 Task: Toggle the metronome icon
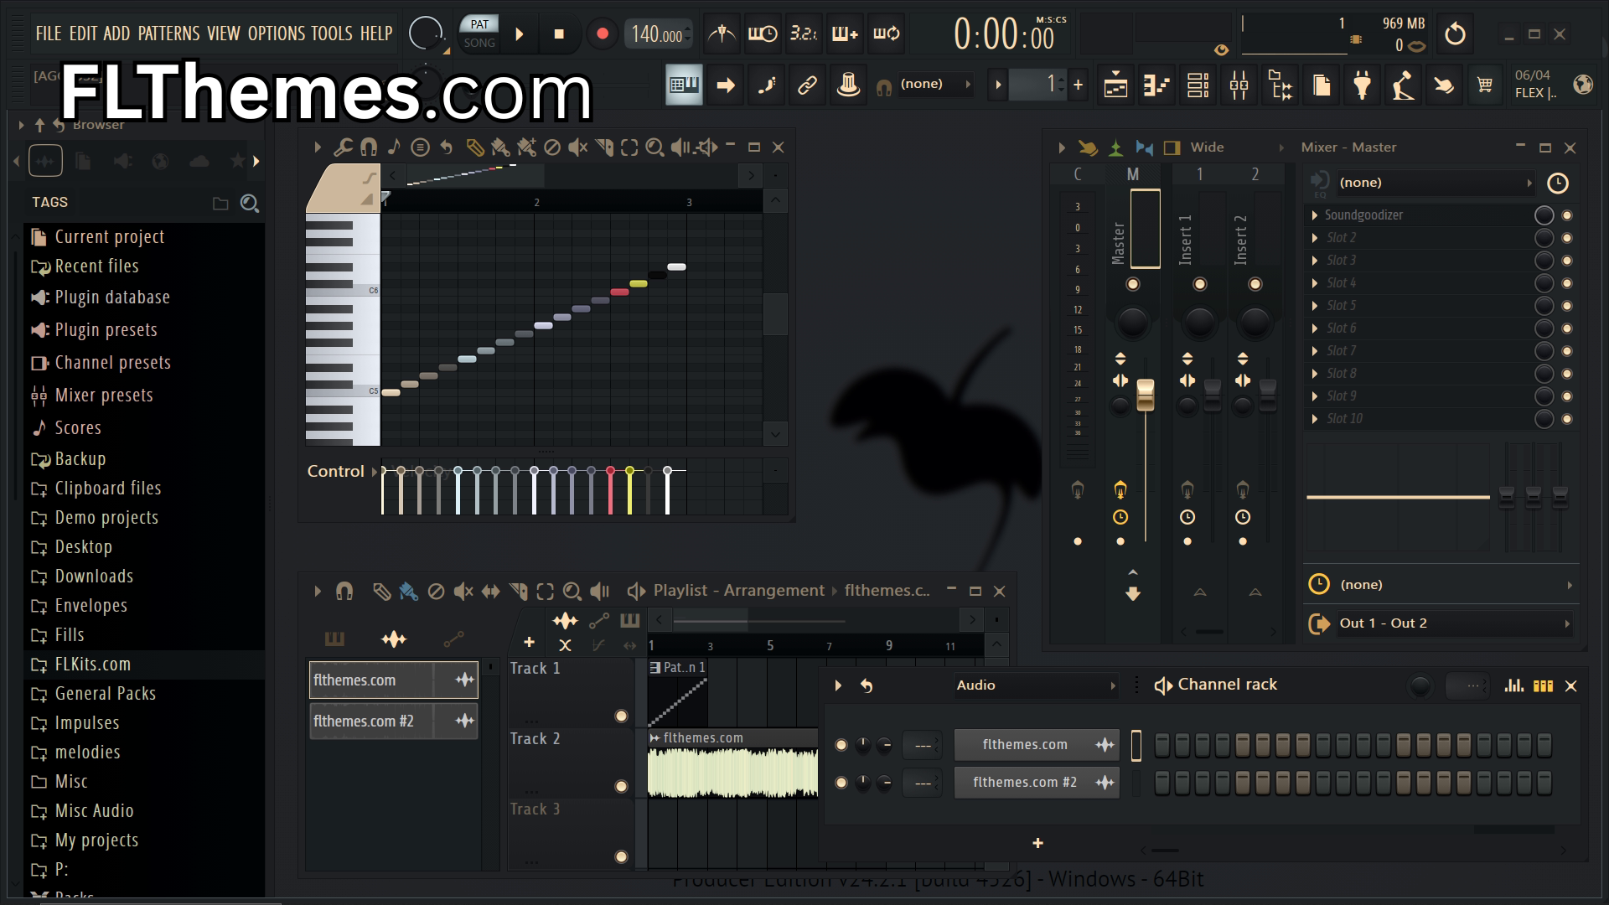(722, 34)
